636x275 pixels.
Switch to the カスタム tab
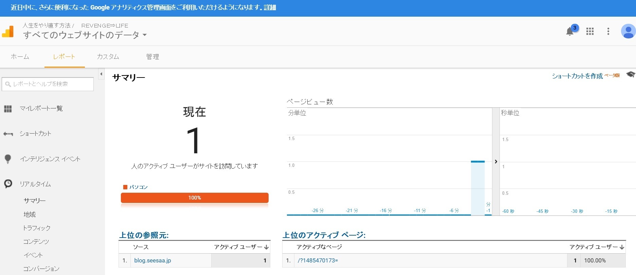(x=108, y=57)
